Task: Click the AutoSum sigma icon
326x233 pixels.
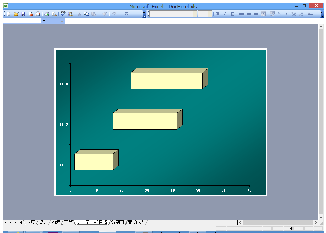Action: point(126,14)
